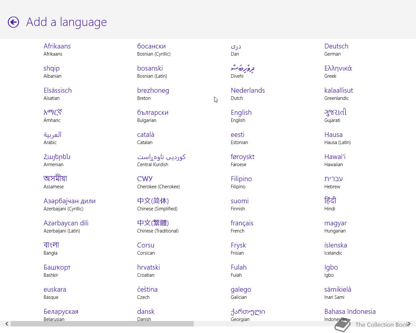This screenshot has width=416, height=333.
Task: Pick the Divehi language
Action: (x=243, y=72)
